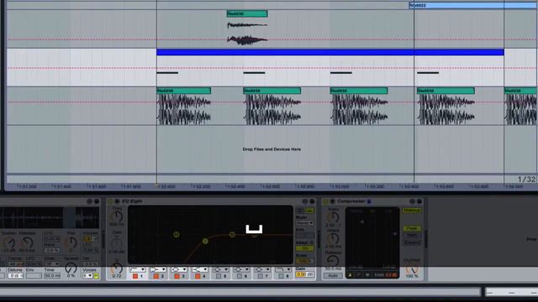Image resolution: width=538 pixels, height=302 pixels.
Task: Select Compressor RMS mode
Action: 412,235
